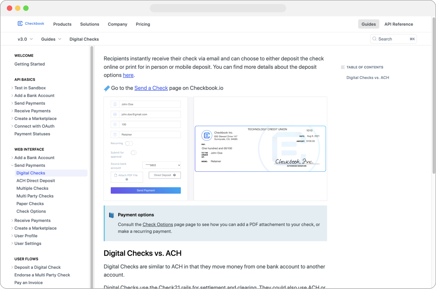Open Payment Statuses page
The image size is (436, 289).
(x=32, y=134)
